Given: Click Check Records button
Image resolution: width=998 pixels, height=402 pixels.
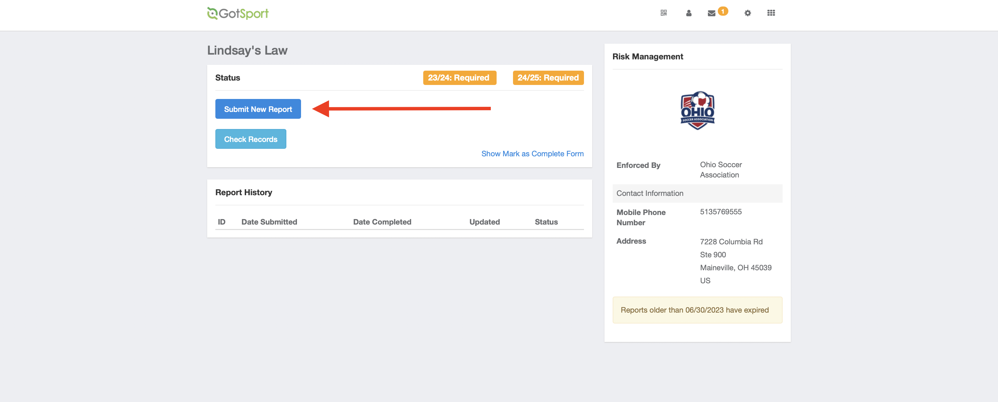Looking at the screenshot, I should pyautogui.click(x=251, y=139).
